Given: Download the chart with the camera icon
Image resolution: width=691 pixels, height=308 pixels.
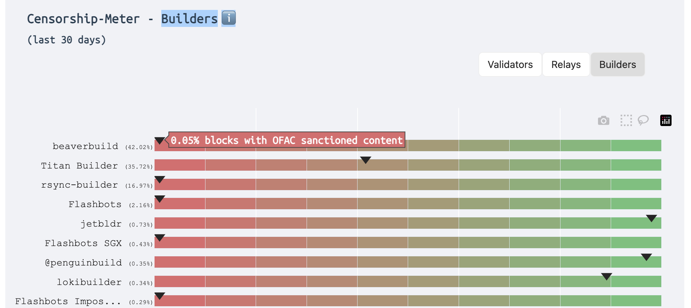Looking at the screenshot, I should click(603, 121).
